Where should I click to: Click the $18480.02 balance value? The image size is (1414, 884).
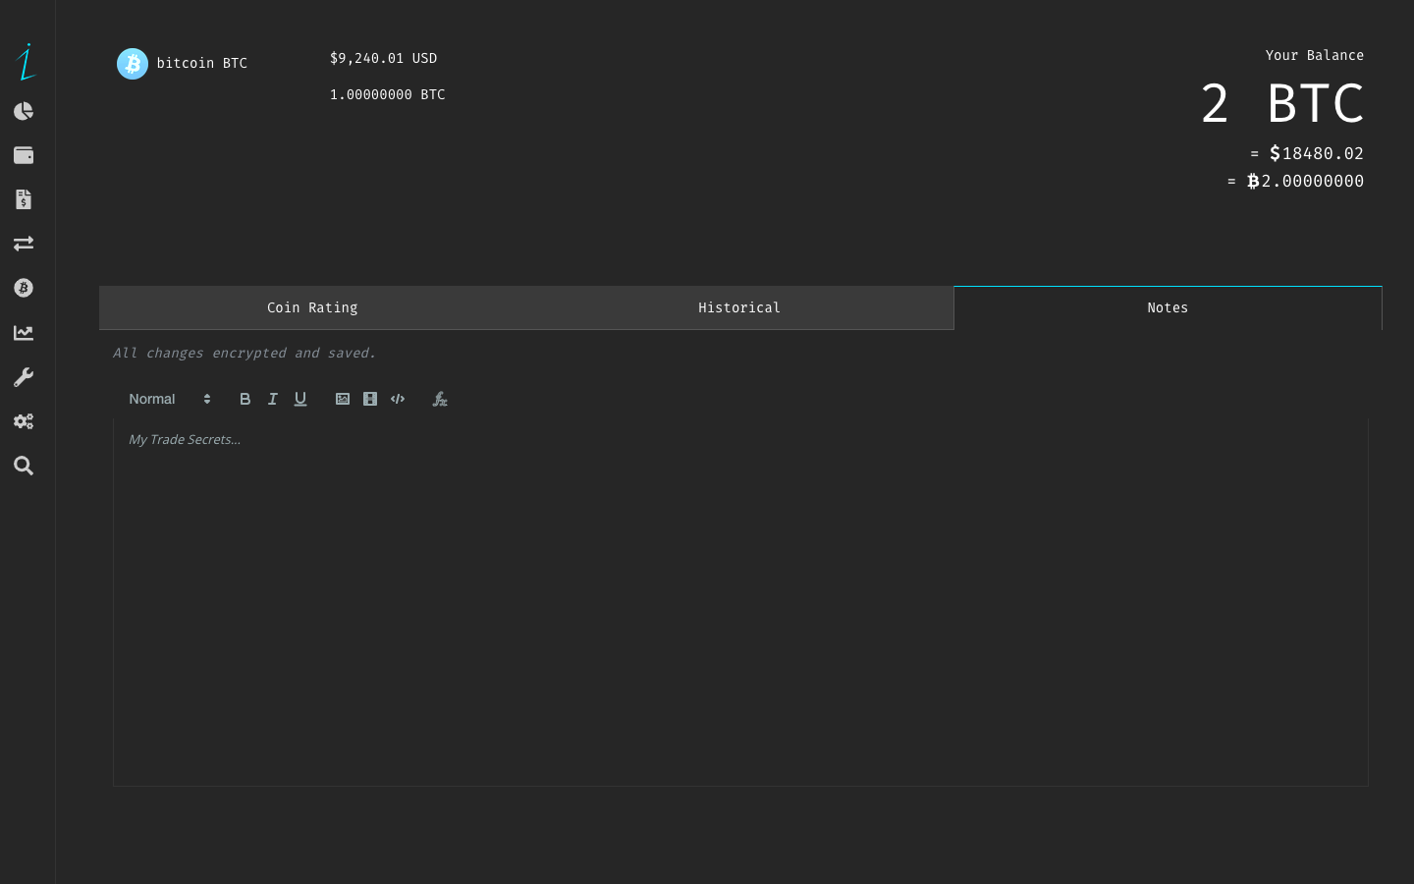point(1317,153)
